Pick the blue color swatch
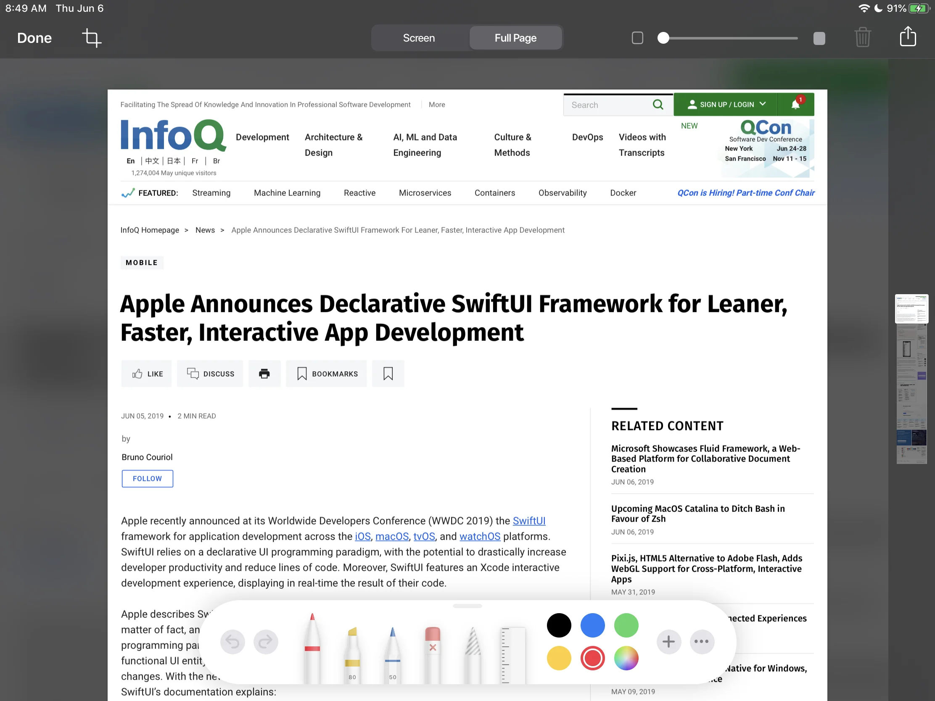The image size is (935, 701). [593, 625]
